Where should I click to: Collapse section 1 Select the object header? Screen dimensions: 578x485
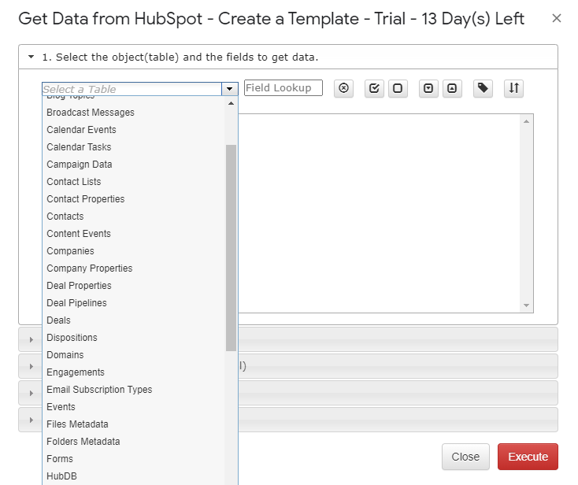[x=288, y=57]
